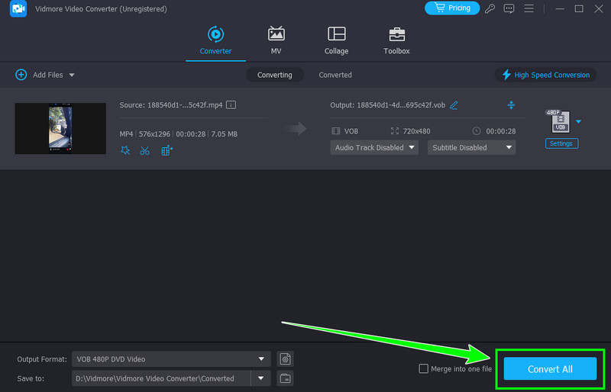Image resolution: width=611 pixels, height=392 pixels.
Task: Switch to the Toolbox tab
Action: [396, 40]
